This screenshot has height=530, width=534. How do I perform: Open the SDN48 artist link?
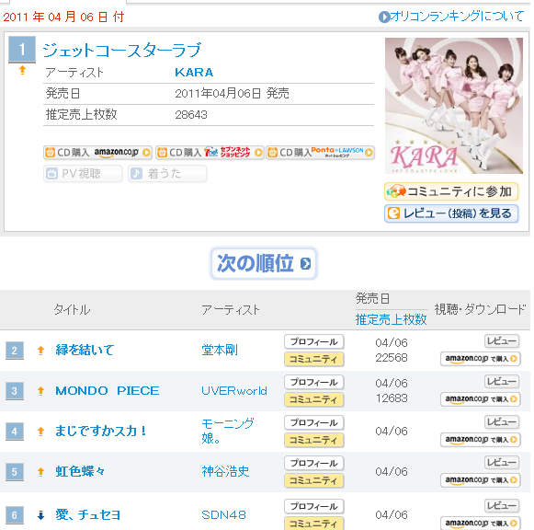[x=223, y=514]
